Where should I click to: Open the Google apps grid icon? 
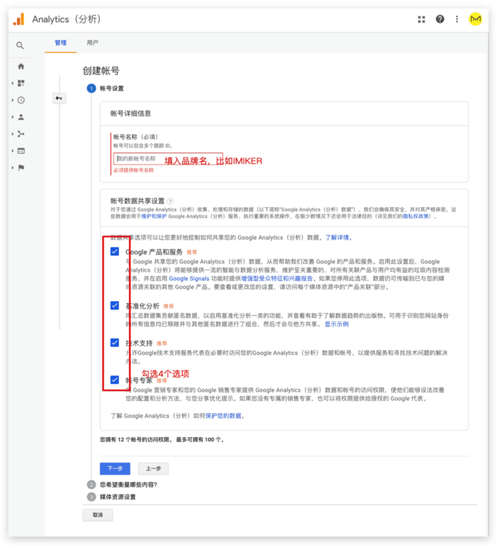(x=422, y=19)
